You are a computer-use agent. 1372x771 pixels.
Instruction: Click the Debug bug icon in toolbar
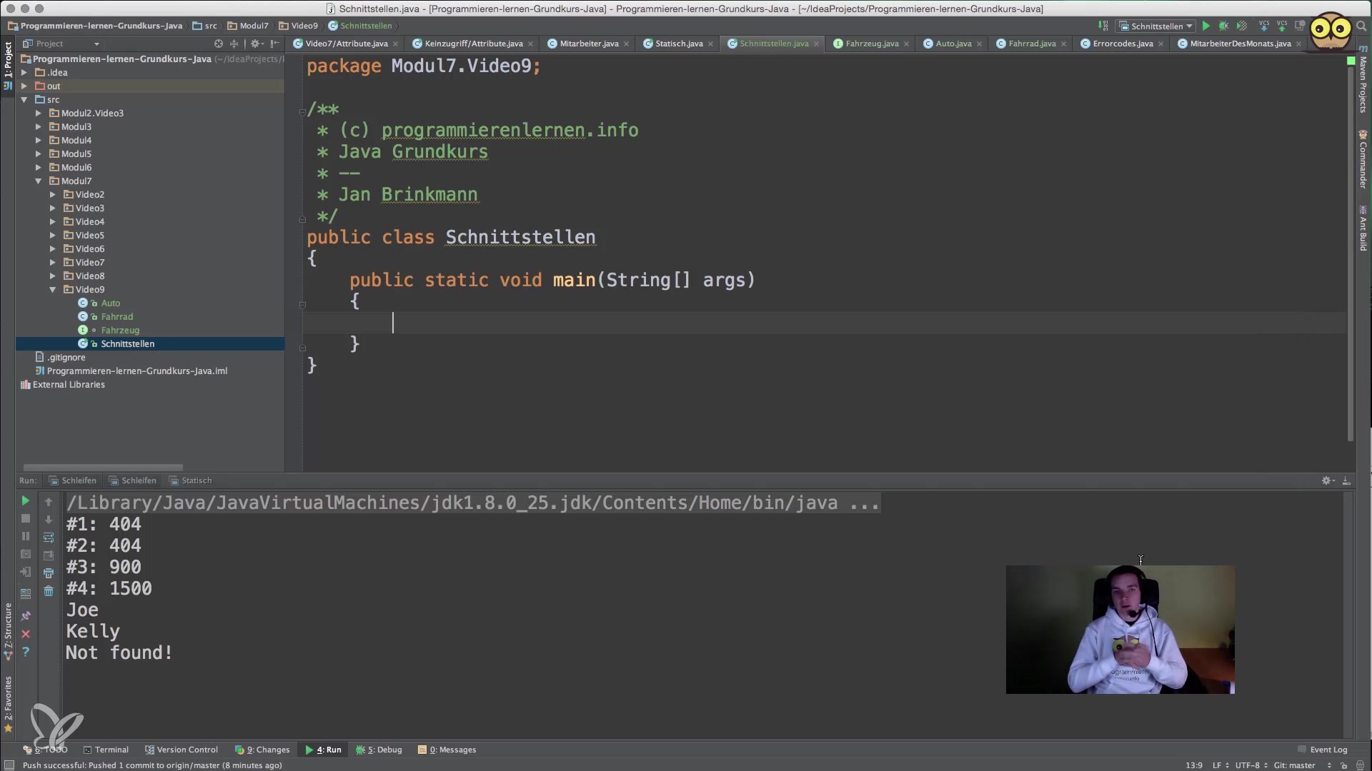pos(1223,26)
